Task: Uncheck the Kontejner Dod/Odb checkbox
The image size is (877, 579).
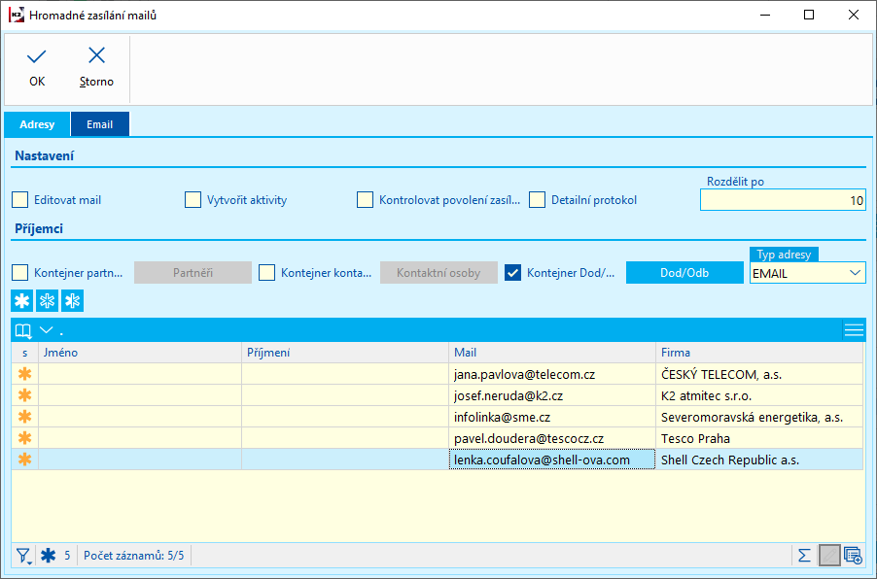Action: click(x=513, y=273)
